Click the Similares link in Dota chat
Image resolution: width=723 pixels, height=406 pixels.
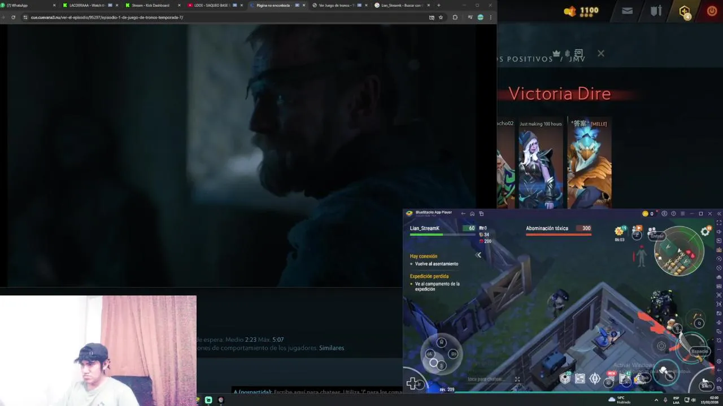pos(332,348)
